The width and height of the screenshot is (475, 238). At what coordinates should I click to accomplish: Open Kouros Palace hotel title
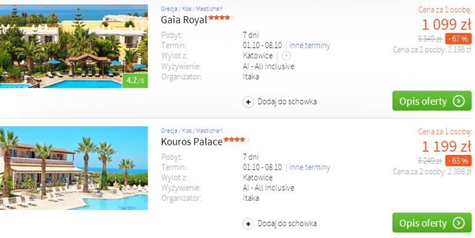pyautogui.click(x=192, y=142)
